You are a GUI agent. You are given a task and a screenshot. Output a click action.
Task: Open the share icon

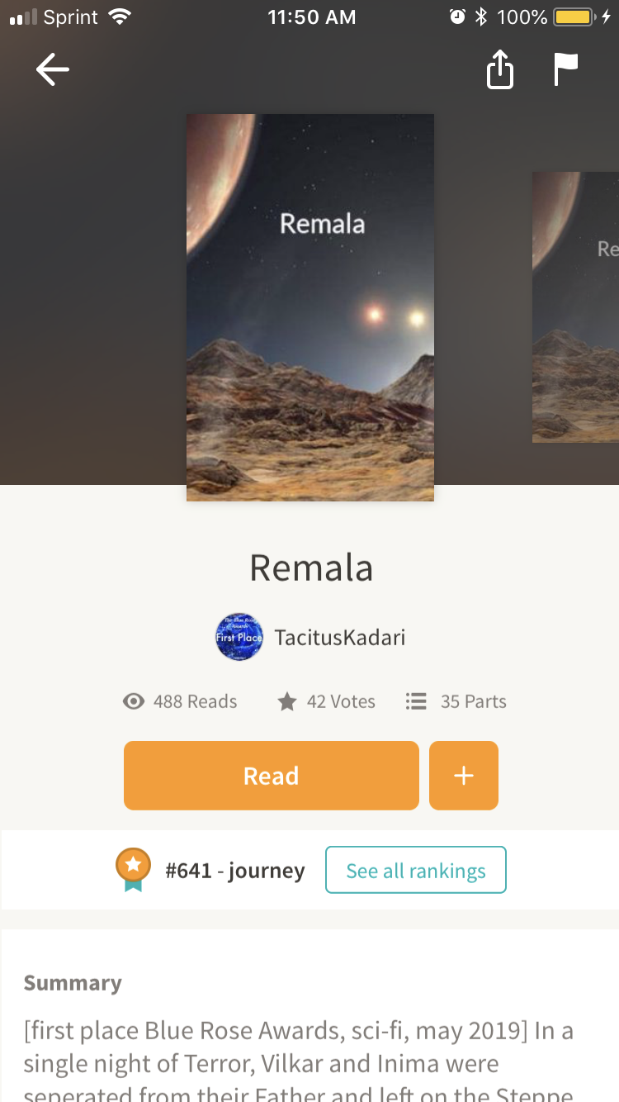(500, 70)
